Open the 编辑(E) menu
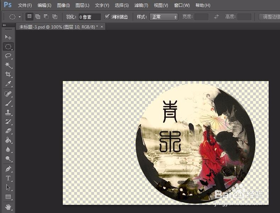This screenshot has width=280, height=213. point(44,5)
